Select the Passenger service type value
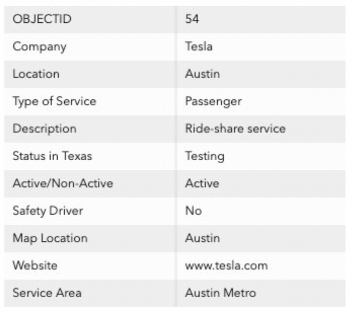Image resolution: width=349 pixels, height=317 pixels. coord(213,102)
